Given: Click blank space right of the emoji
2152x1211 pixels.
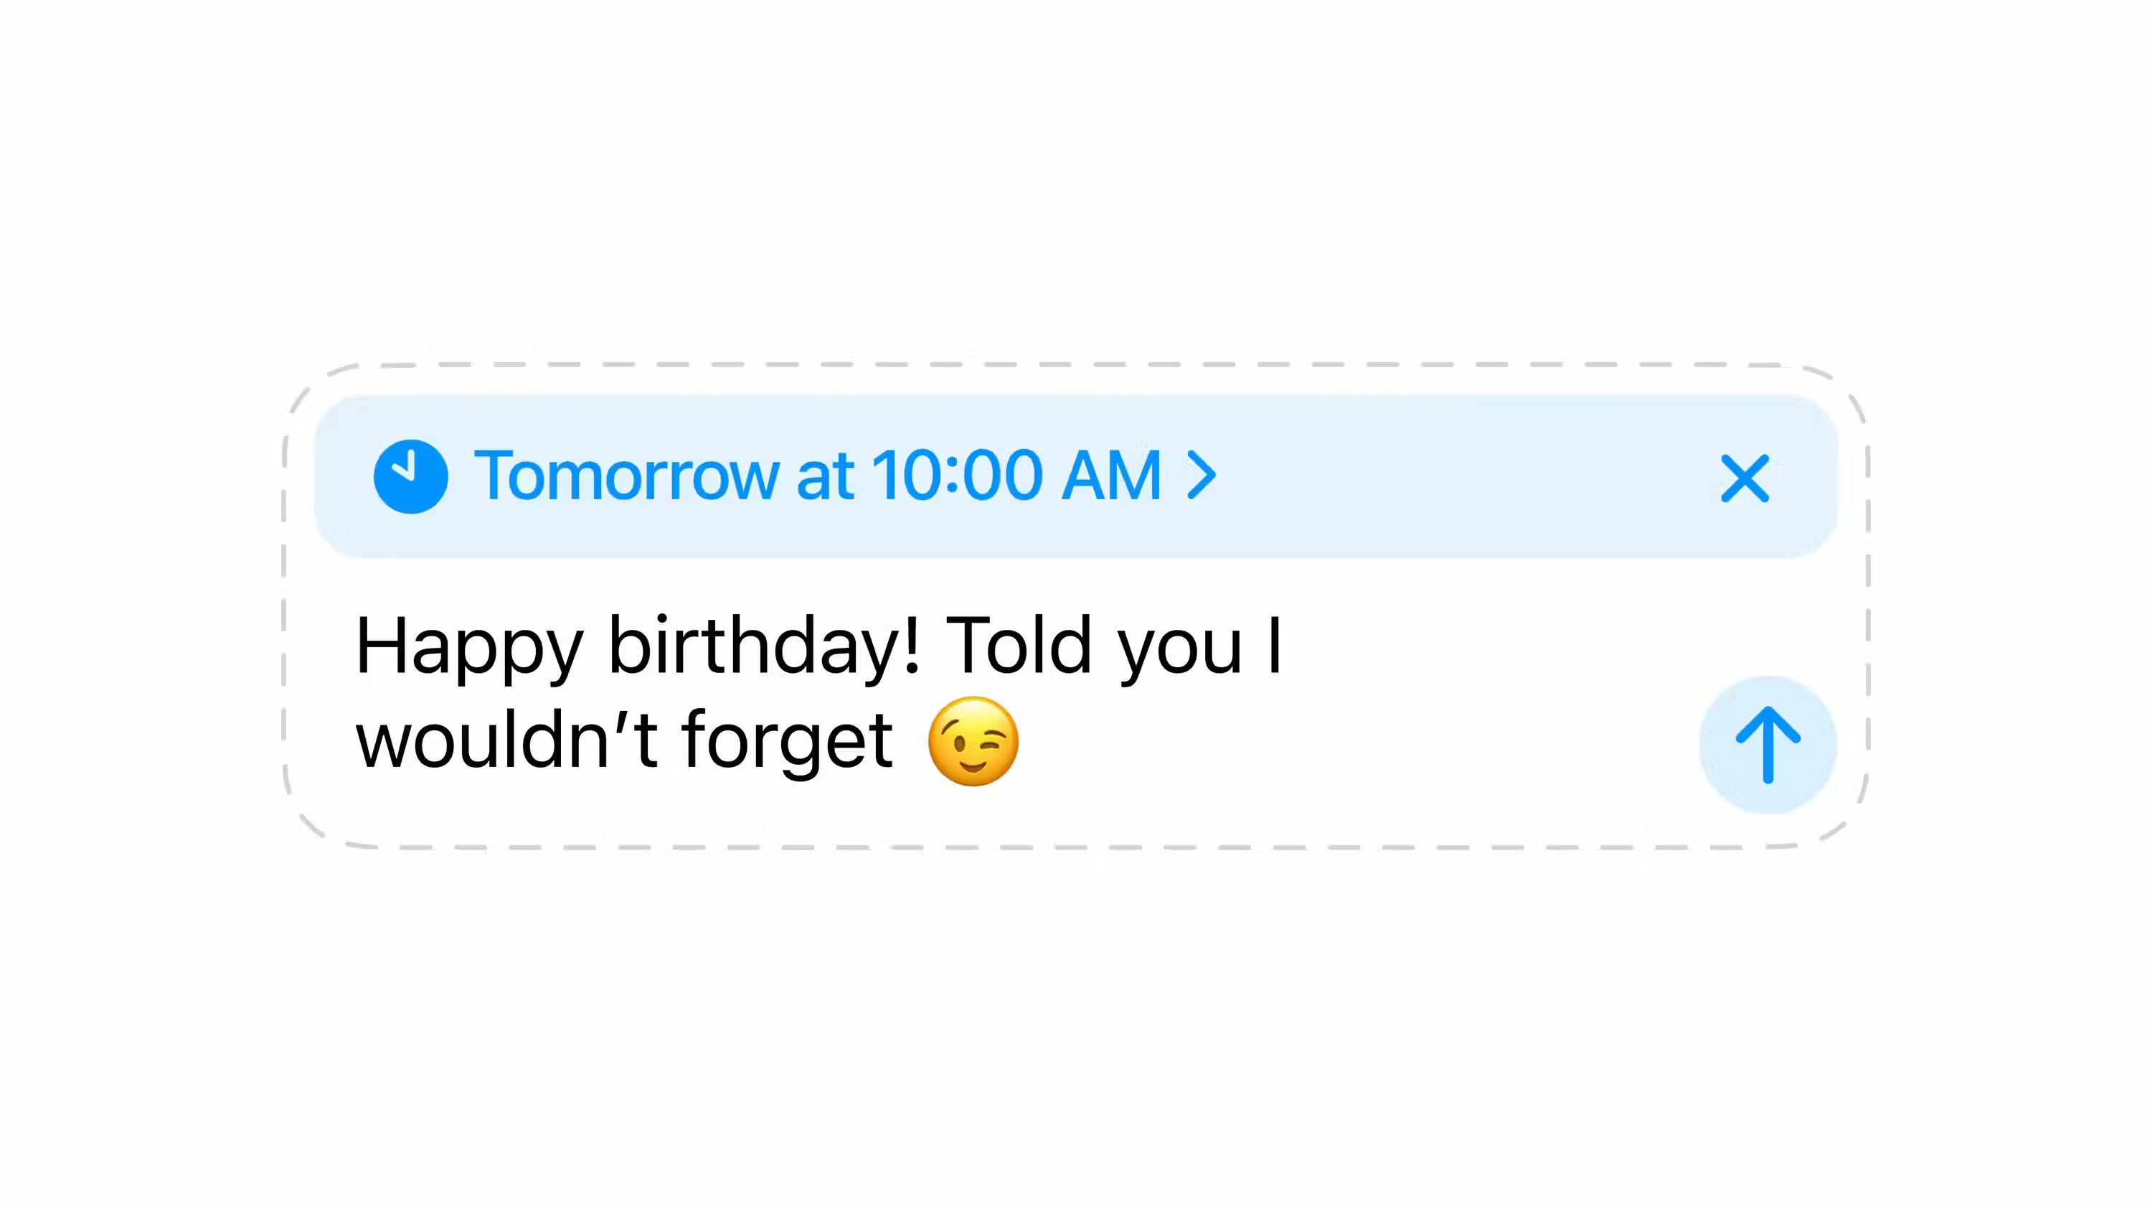Looking at the screenshot, I should point(1336,742).
